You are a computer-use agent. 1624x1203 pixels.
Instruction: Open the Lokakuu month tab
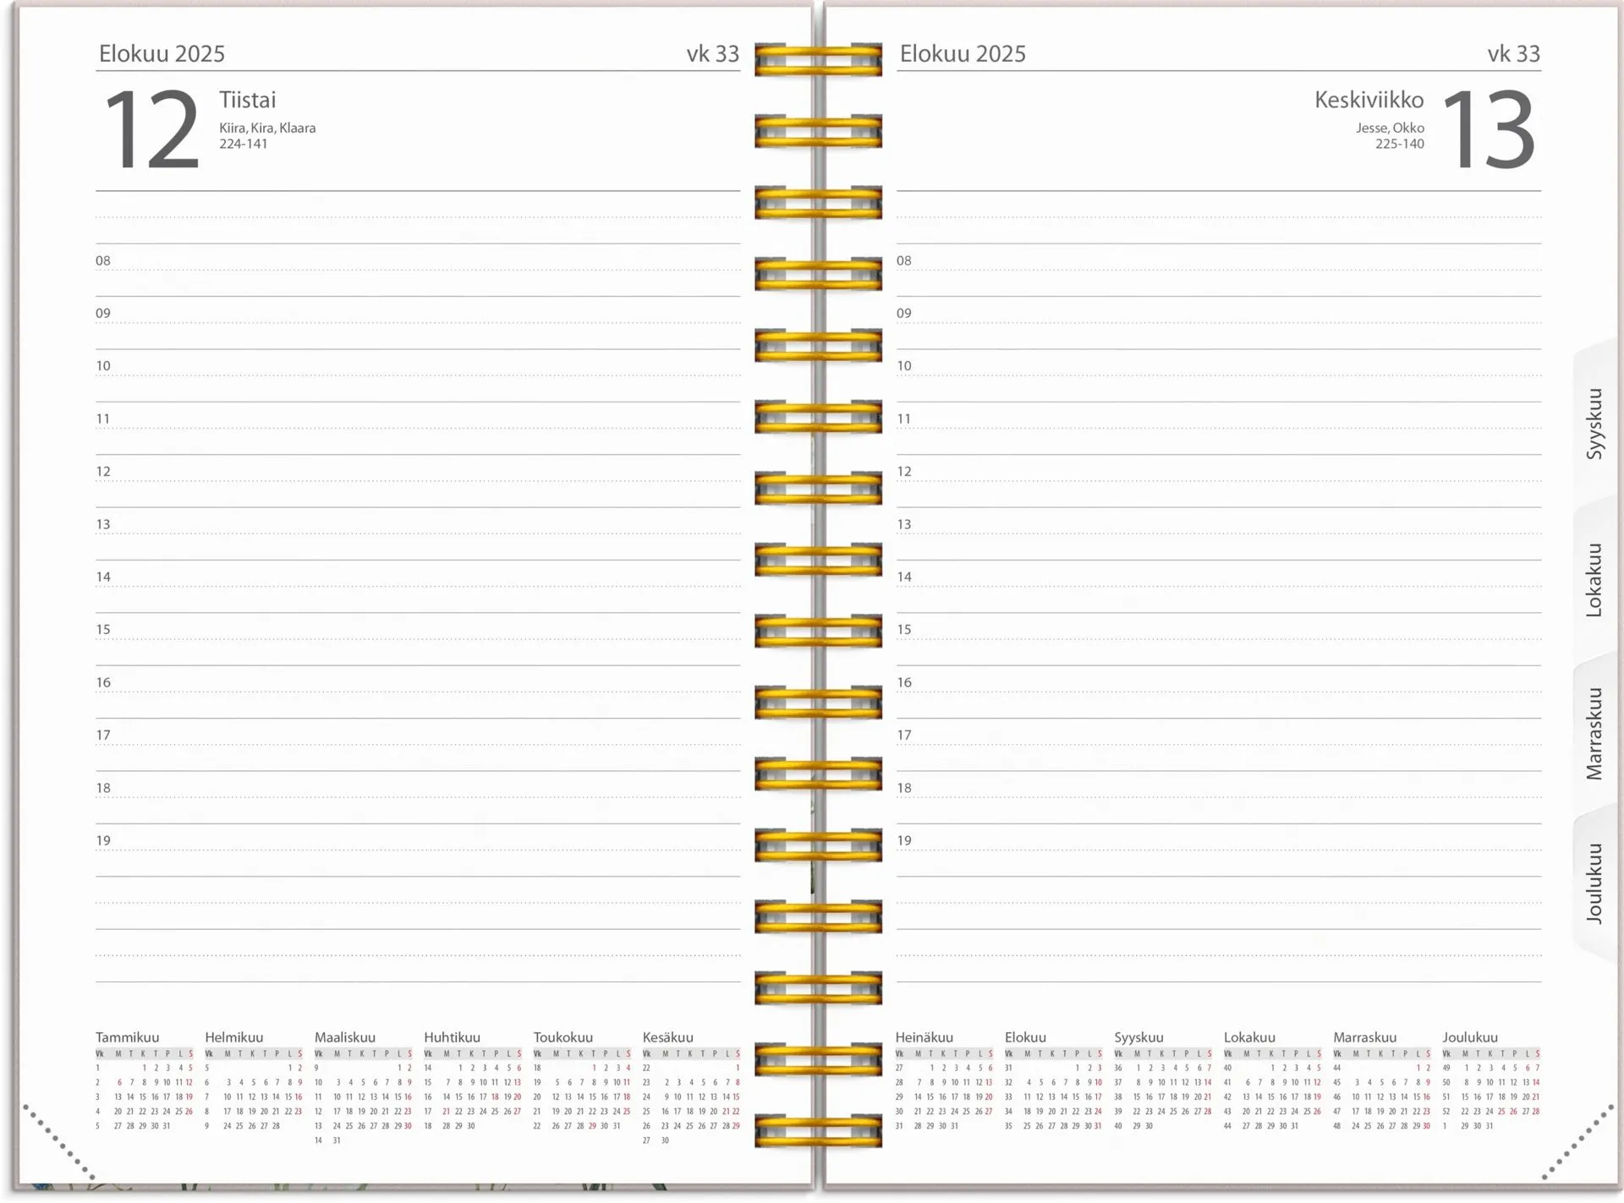tap(1595, 580)
